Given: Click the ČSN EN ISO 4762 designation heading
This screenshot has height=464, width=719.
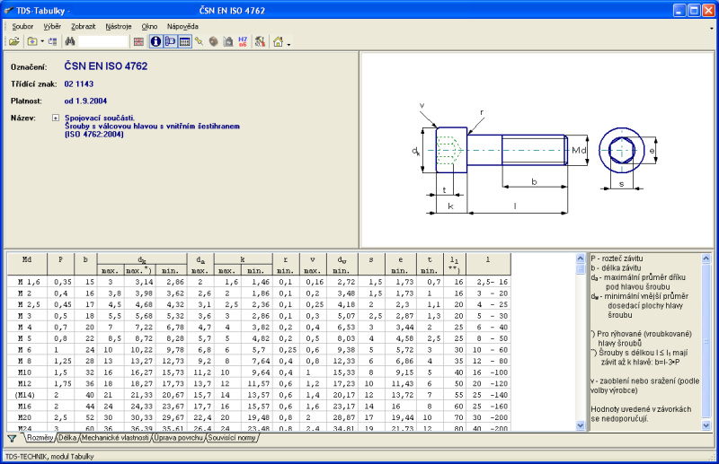Looking at the screenshot, I should [106, 66].
